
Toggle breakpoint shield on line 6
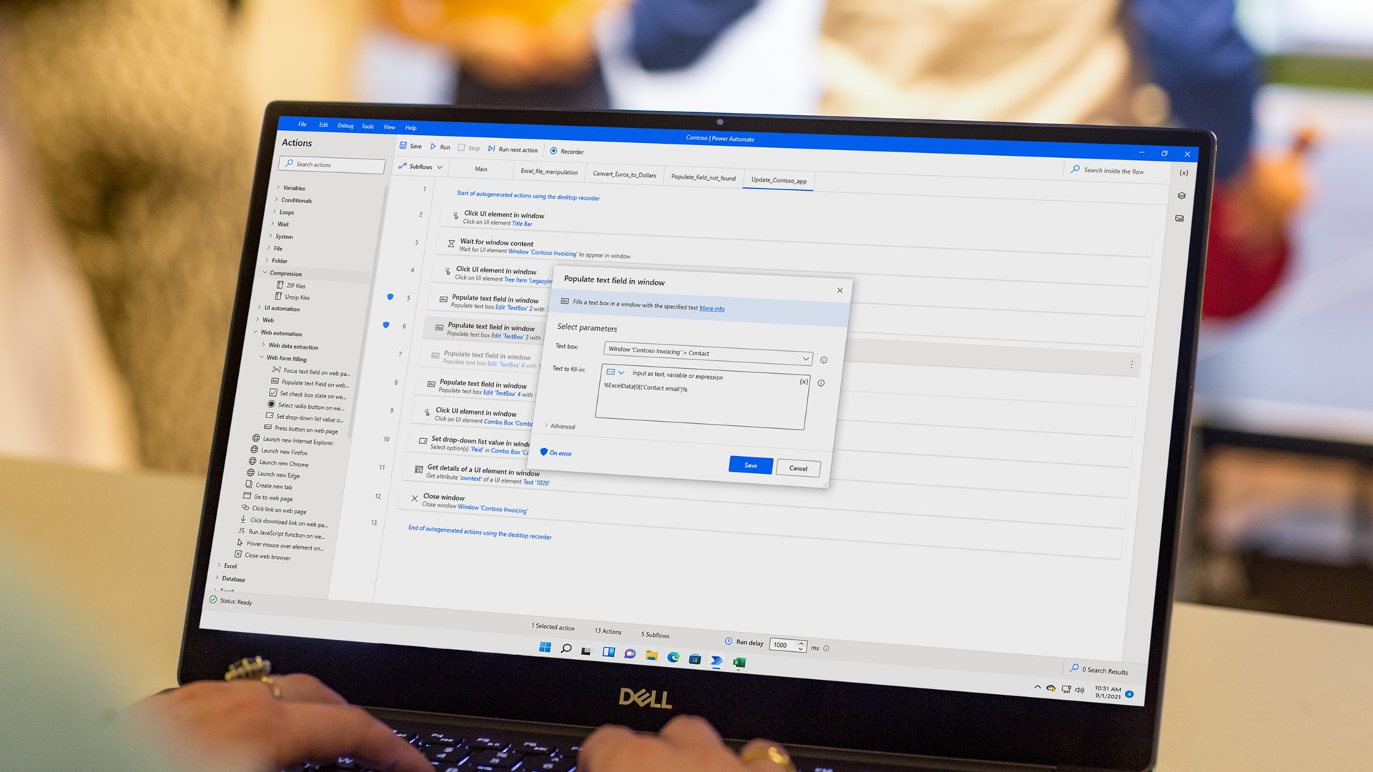click(386, 325)
